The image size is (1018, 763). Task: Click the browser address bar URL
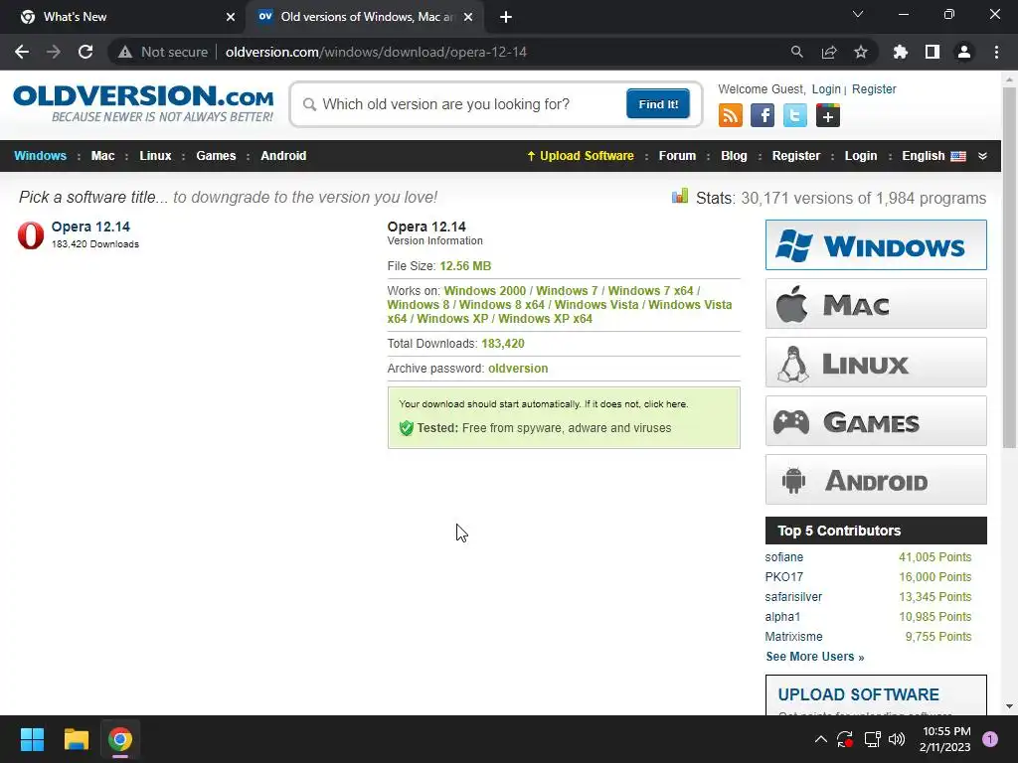pyautogui.click(x=376, y=52)
